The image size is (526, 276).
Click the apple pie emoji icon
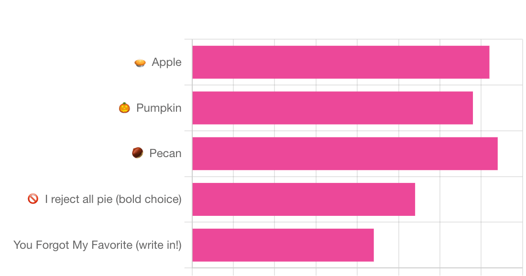tap(140, 63)
